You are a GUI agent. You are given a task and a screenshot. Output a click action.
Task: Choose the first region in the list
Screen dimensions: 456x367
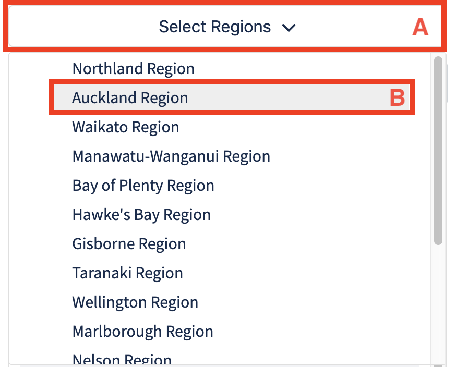pos(133,69)
